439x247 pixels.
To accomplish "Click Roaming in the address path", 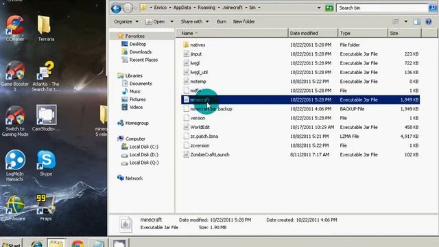I will [x=206, y=8].
